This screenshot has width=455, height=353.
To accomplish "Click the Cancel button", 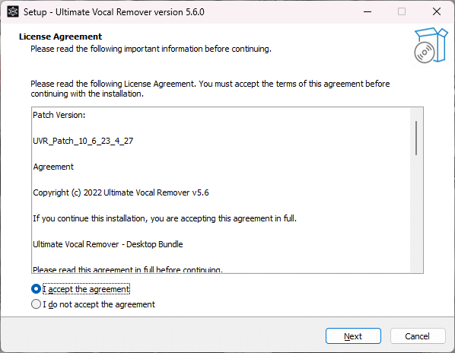I will coord(418,336).
